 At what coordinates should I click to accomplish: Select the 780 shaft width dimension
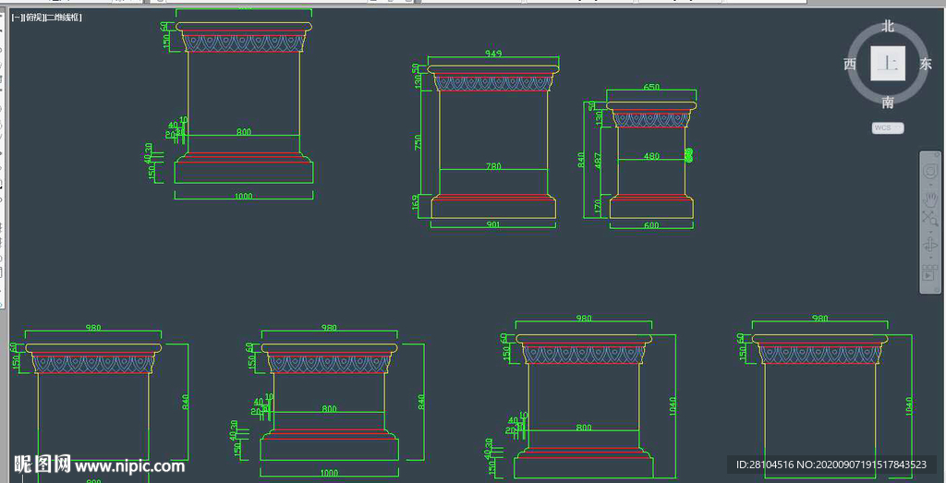coord(493,166)
